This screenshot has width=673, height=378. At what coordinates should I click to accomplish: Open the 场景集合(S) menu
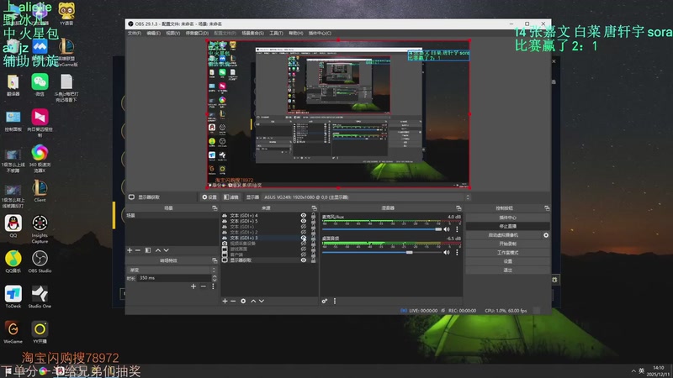click(x=253, y=33)
